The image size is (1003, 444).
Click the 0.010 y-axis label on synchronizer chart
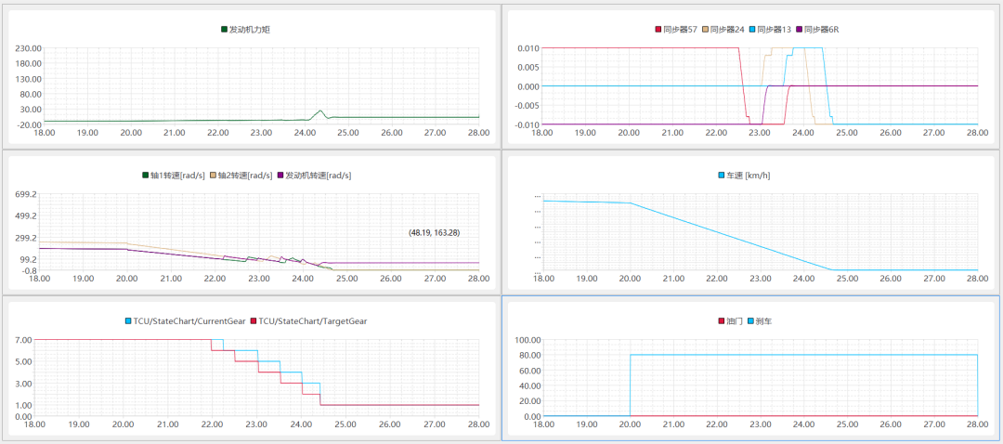(528, 48)
